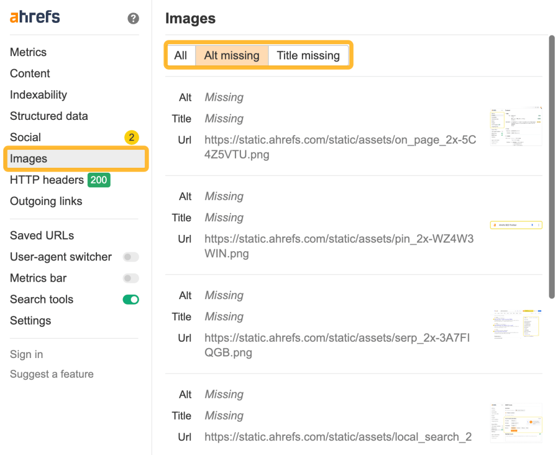This screenshot has height=455, width=558.
Task: Click the vertical scrollbar on the right
Action: point(552,163)
